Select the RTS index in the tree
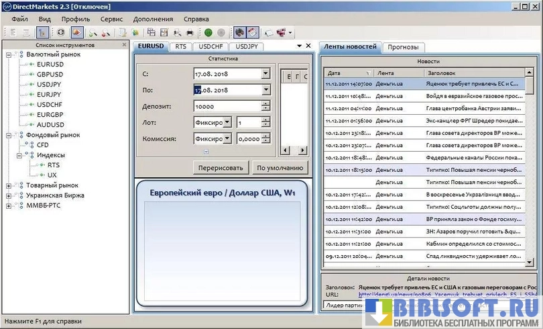 [53, 164]
